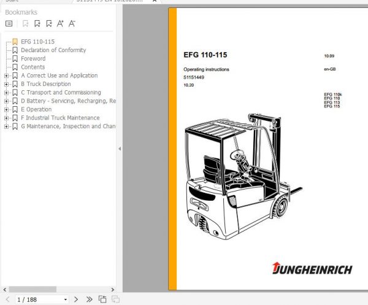Close the document tab

tap(155, 1)
